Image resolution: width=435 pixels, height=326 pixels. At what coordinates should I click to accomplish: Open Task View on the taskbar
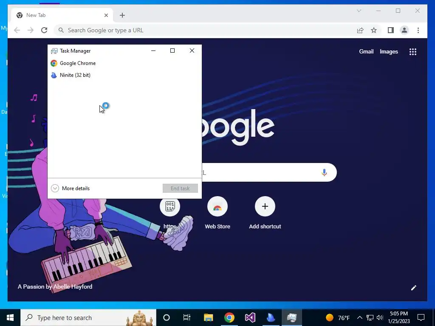(187, 318)
